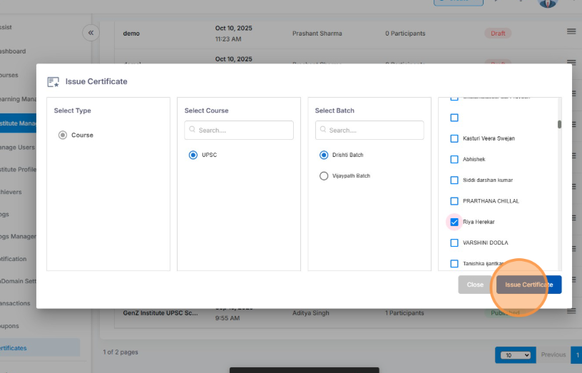The height and width of the screenshot is (373, 582).
Task: Open hamburger menu for demo row
Action: (571, 31)
